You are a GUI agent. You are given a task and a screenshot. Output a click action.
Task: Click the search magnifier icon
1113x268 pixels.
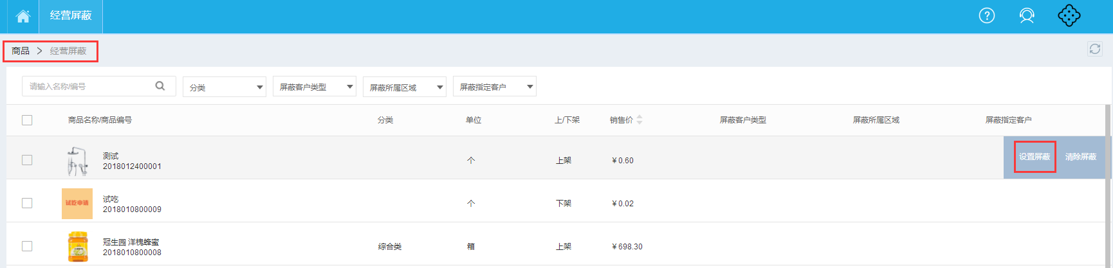coord(160,86)
